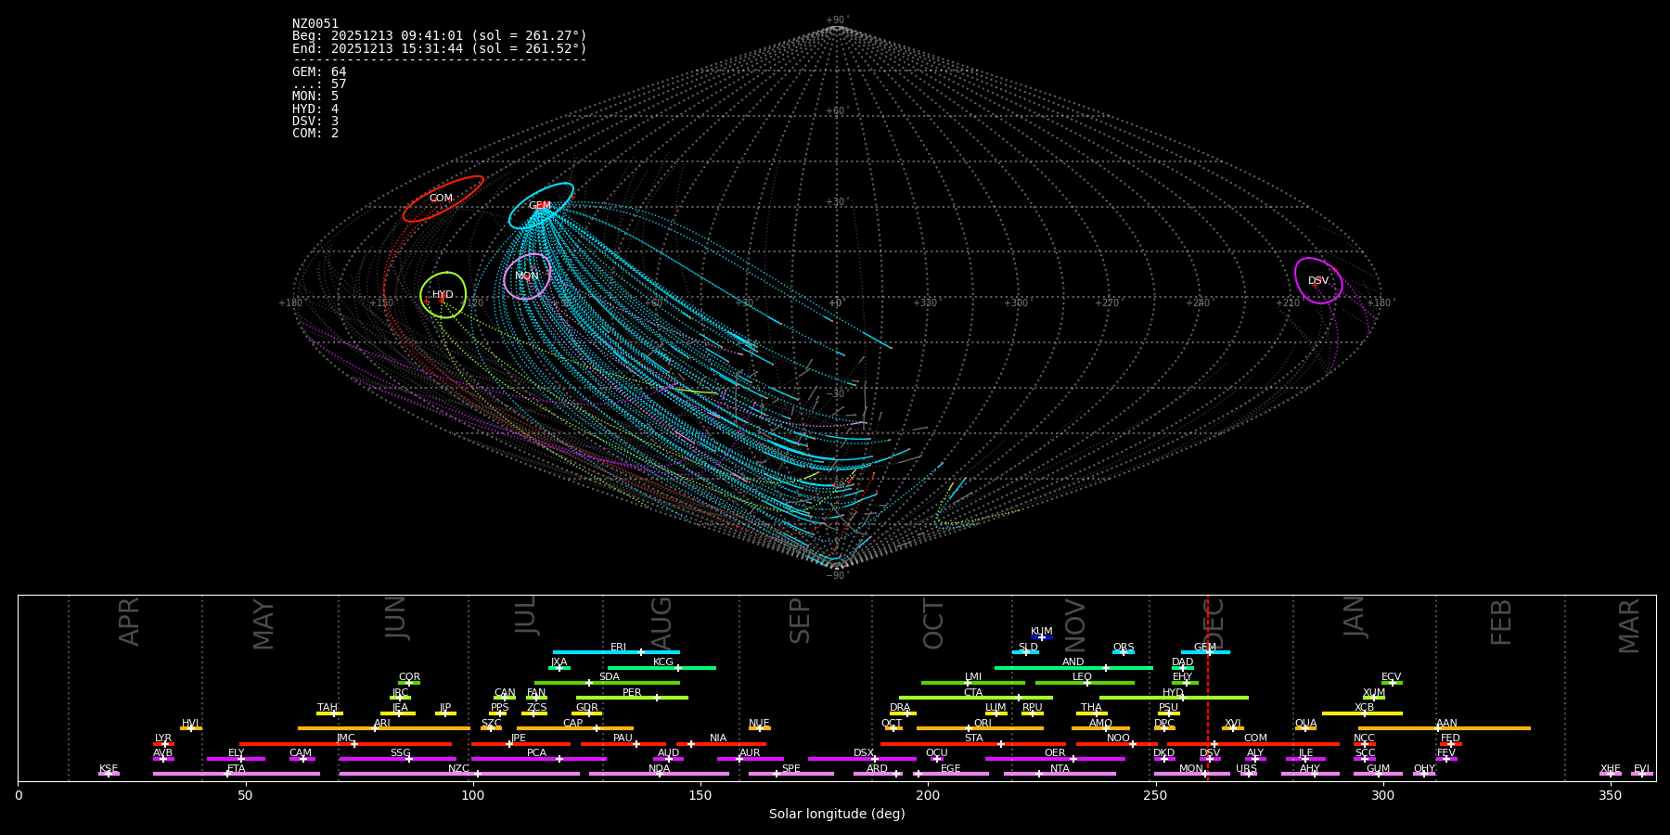The width and height of the screenshot is (1670, 835).
Task: Select the SSG shower bar in the timeline
Action: (x=397, y=759)
